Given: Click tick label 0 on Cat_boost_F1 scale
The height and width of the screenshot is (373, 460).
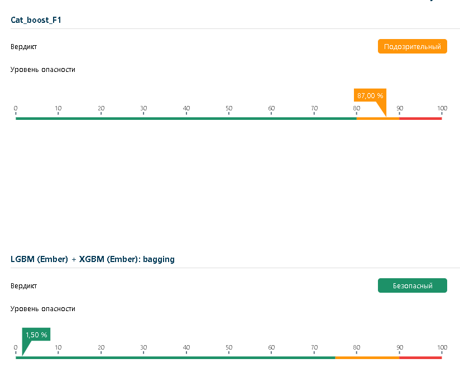Looking at the screenshot, I should pyautogui.click(x=16, y=108).
